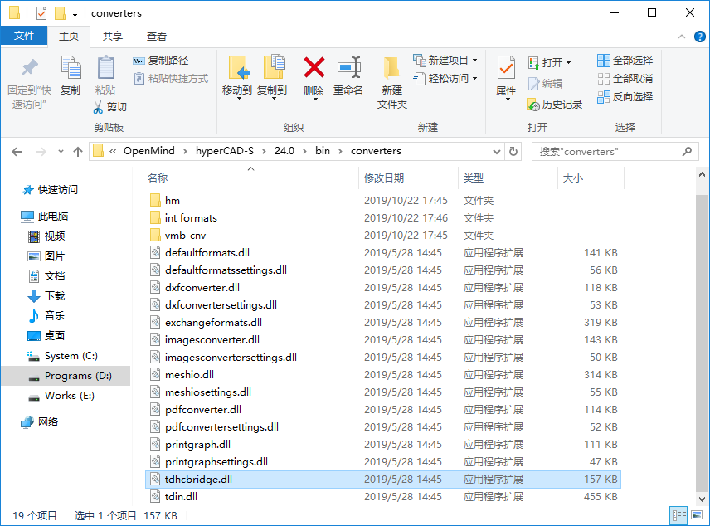The image size is (710, 526).
Task: Click the Move To (移动到) icon
Action: click(238, 68)
